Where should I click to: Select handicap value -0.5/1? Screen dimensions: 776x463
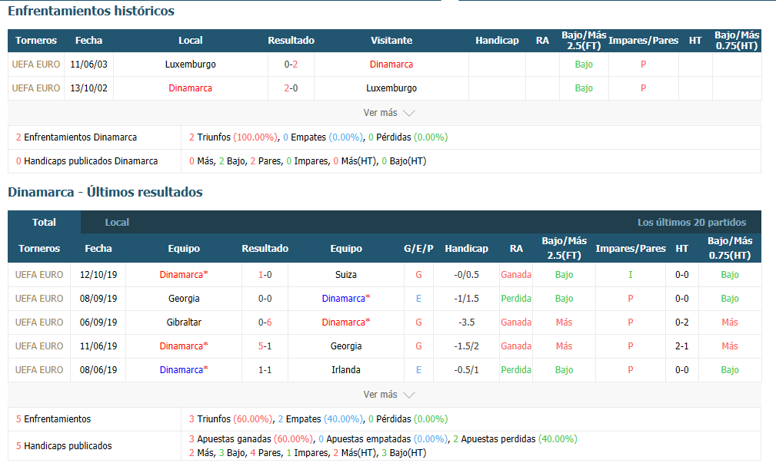[x=466, y=369]
